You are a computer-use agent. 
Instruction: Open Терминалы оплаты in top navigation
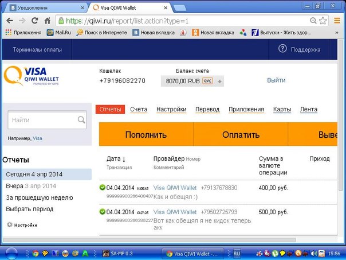pyautogui.click(x=37, y=49)
